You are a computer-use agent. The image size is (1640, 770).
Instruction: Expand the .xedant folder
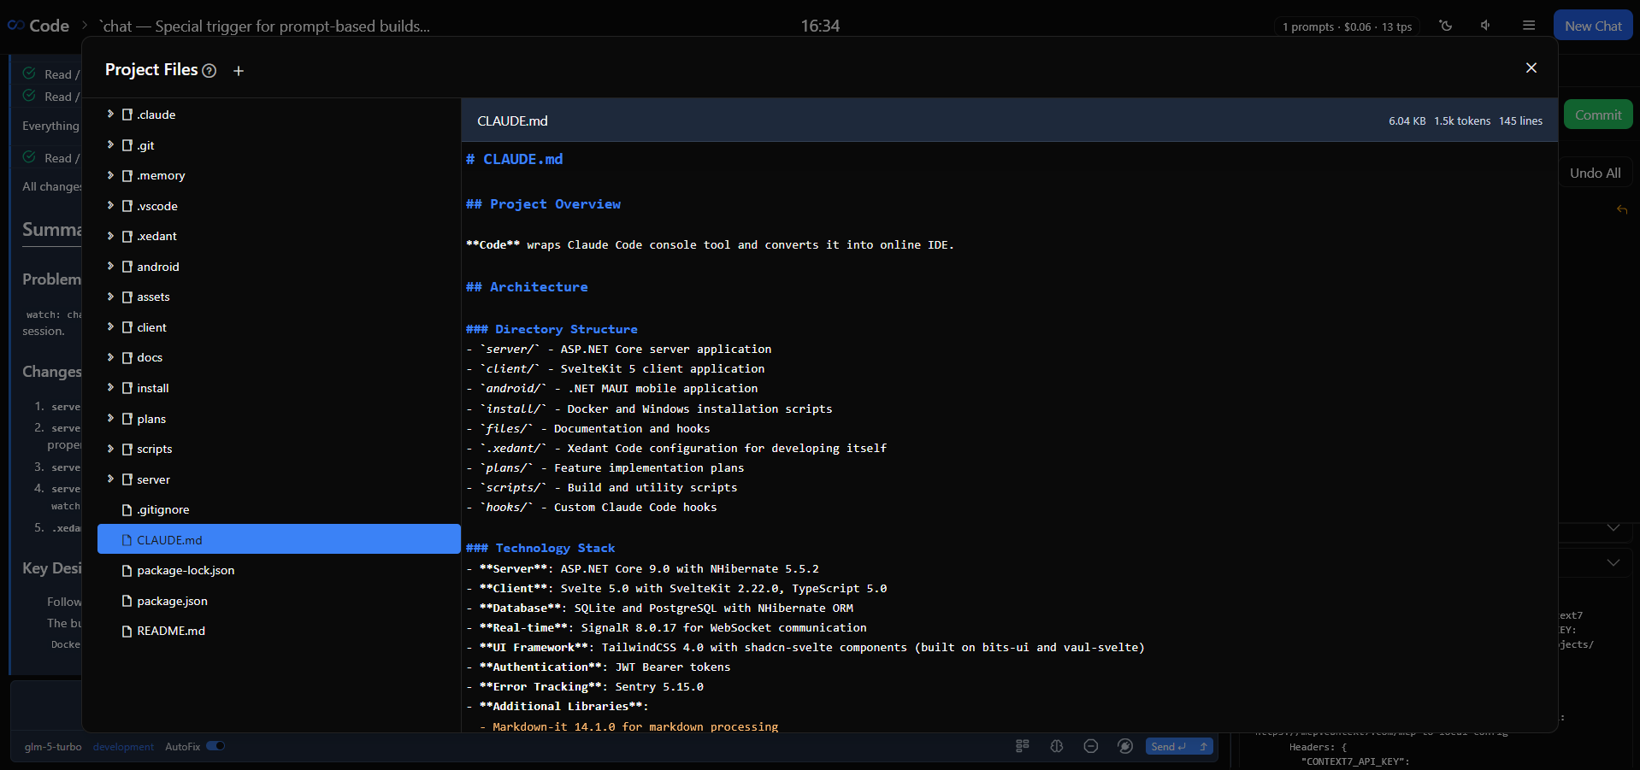click(x=110, y=236)
